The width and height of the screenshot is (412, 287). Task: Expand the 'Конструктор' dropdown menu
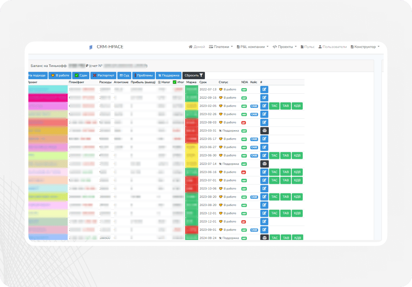365,47
